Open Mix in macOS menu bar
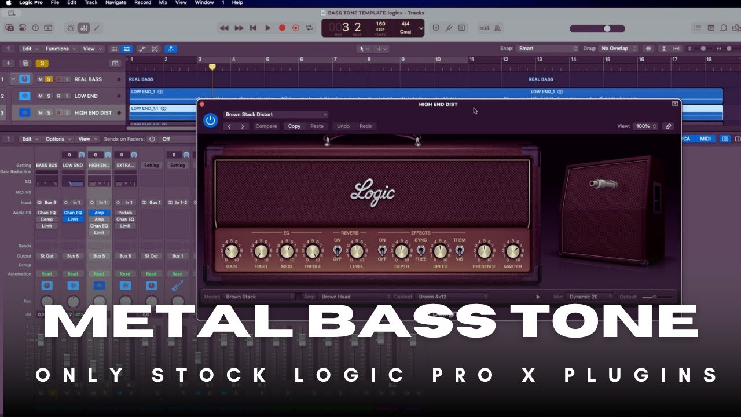The height and width of the screenshot is (417, 741). (x=164, y=3)
